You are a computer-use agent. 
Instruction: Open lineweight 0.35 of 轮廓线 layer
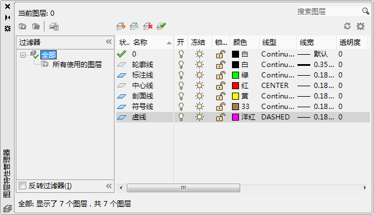(x=316, y=65)
